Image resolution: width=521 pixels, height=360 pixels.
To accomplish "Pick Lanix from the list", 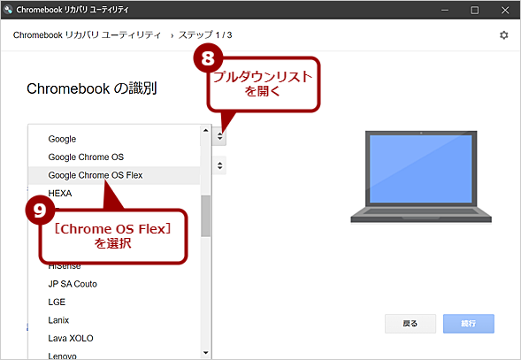I will click(114, 320).
